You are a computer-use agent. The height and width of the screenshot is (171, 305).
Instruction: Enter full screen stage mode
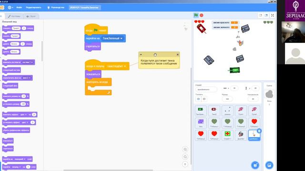[273, 15]
